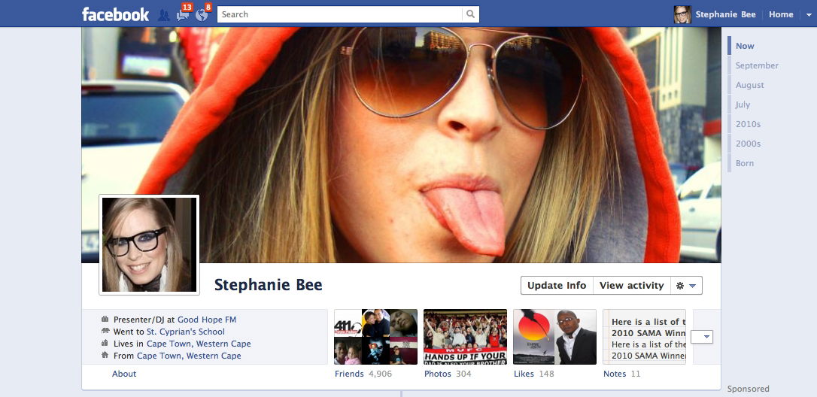The height and width of the screenshot is (397, 817).
Task: Jump to July on the timeline
Action: pos(743,105)
